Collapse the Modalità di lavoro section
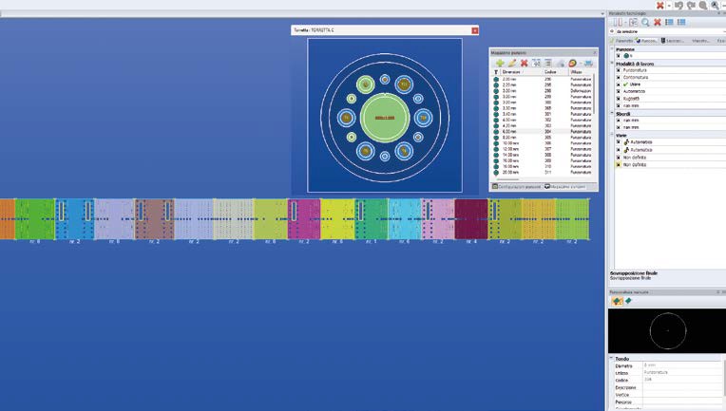Screen dimensions: 726x411 click(x=612, y=64)
